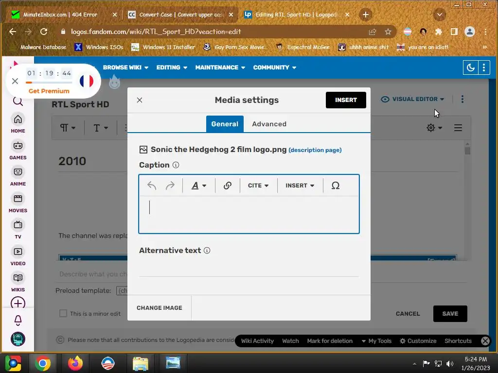Open WIKIS in Fandom sidebar
This screenshot has width=498, height=373.
click(18, 282)
